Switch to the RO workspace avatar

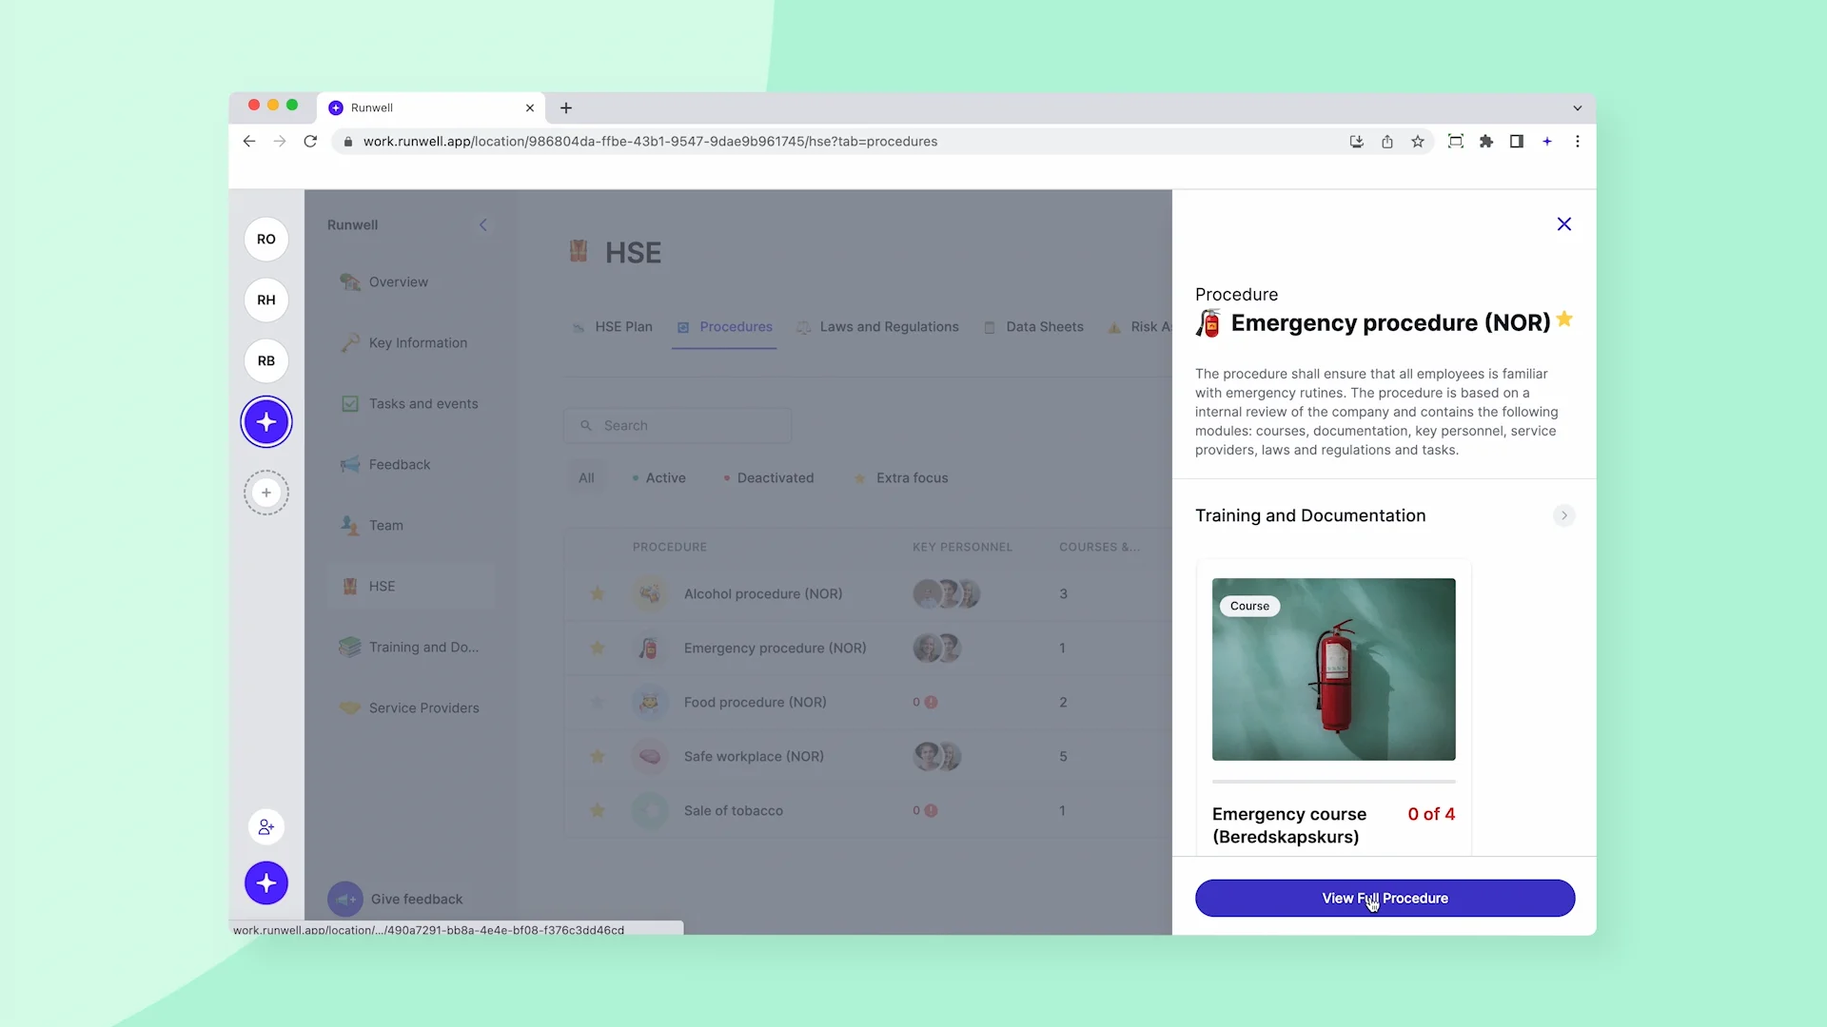(266, 240)
